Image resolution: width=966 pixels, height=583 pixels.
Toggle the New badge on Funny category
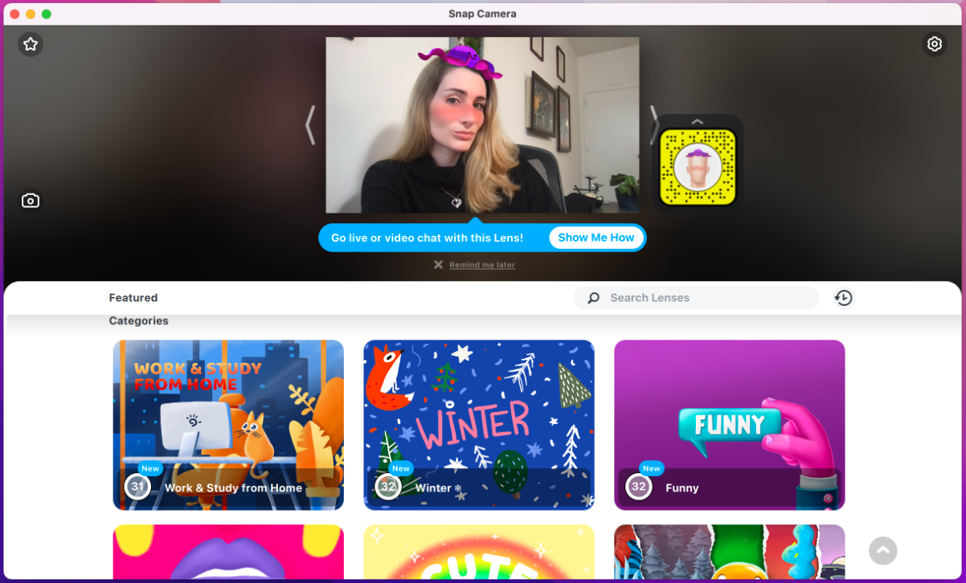click(651, 468)
